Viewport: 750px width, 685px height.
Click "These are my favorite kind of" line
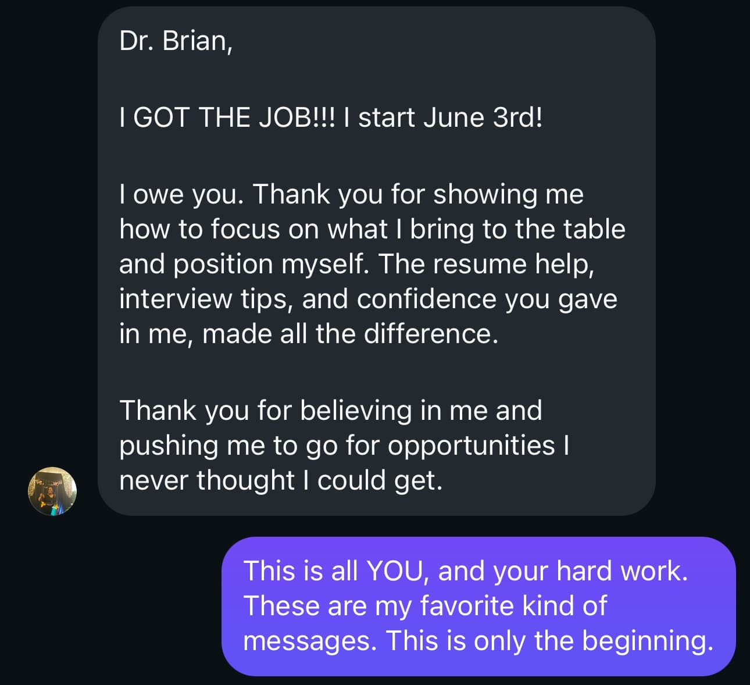point(424,605)
